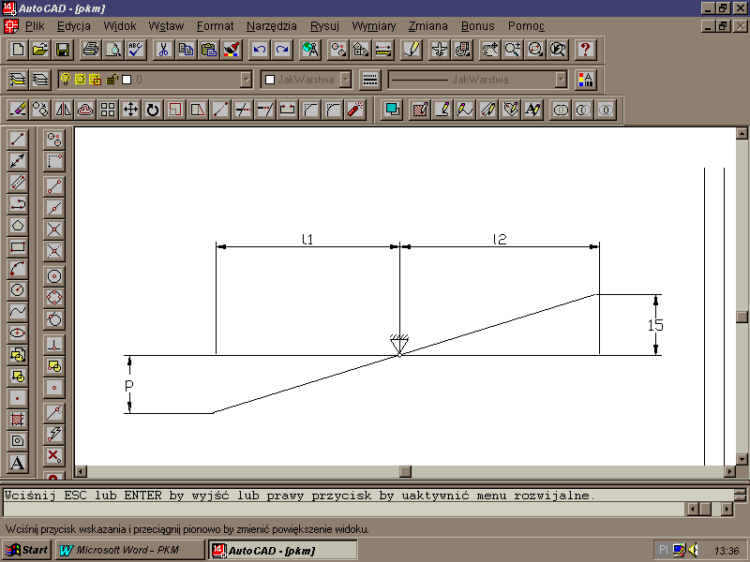
Task: Select the Rotate modify tool
Action: coord(153,110)
